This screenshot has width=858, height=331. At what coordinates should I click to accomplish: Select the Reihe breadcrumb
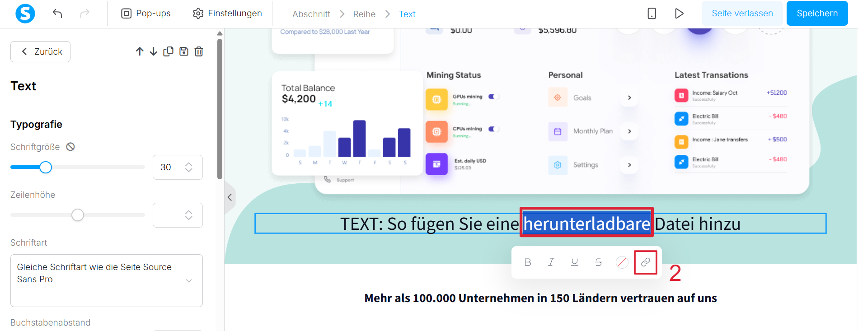click(364, 14)
